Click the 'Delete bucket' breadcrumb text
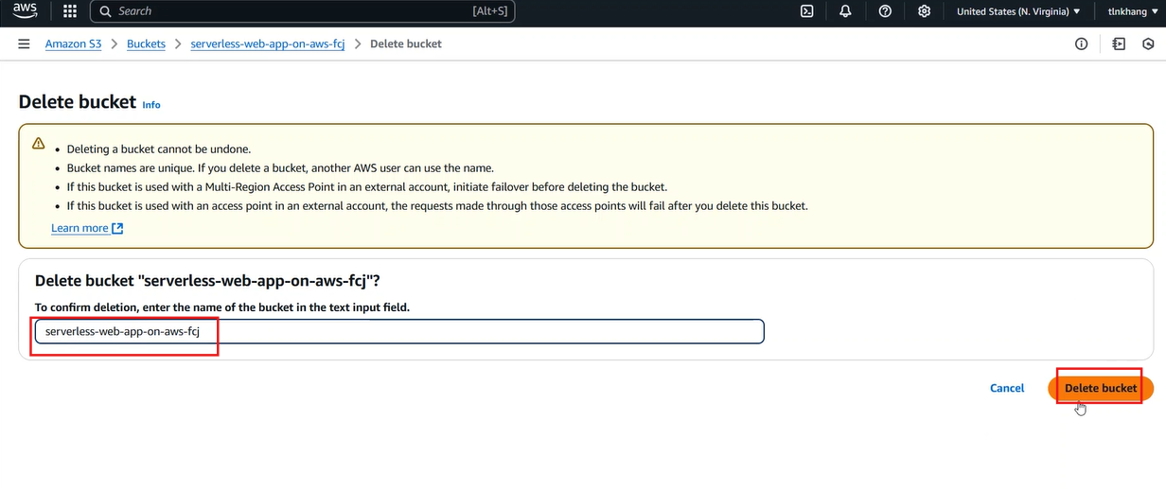 pos(406,44)
